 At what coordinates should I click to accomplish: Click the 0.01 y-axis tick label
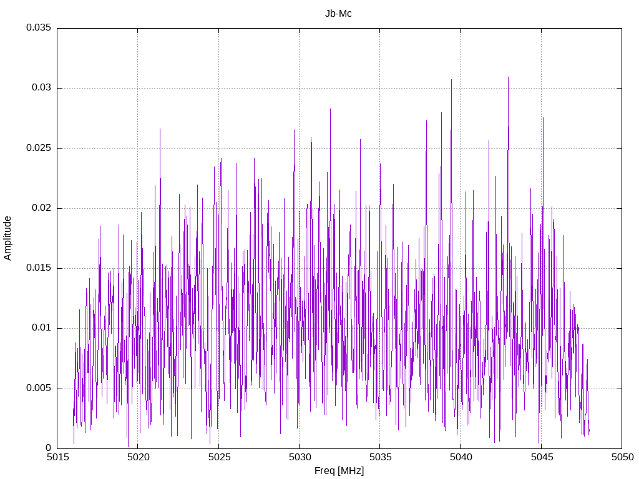pos(42,328)
